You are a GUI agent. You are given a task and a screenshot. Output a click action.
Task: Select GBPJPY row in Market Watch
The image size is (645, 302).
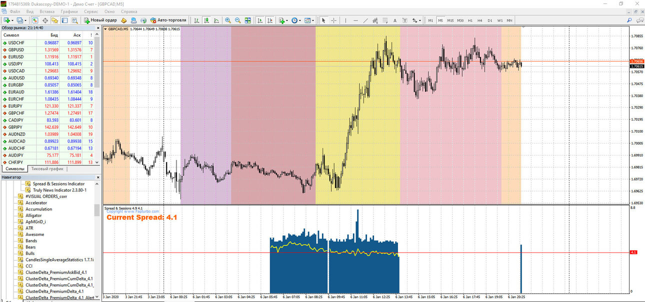47,127
